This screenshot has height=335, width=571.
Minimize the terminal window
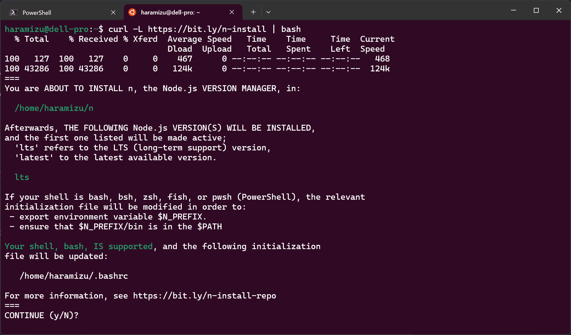point(513,11)
